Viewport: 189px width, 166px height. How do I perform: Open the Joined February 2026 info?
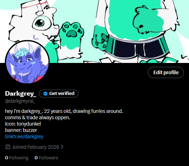[x=35, y=147]
